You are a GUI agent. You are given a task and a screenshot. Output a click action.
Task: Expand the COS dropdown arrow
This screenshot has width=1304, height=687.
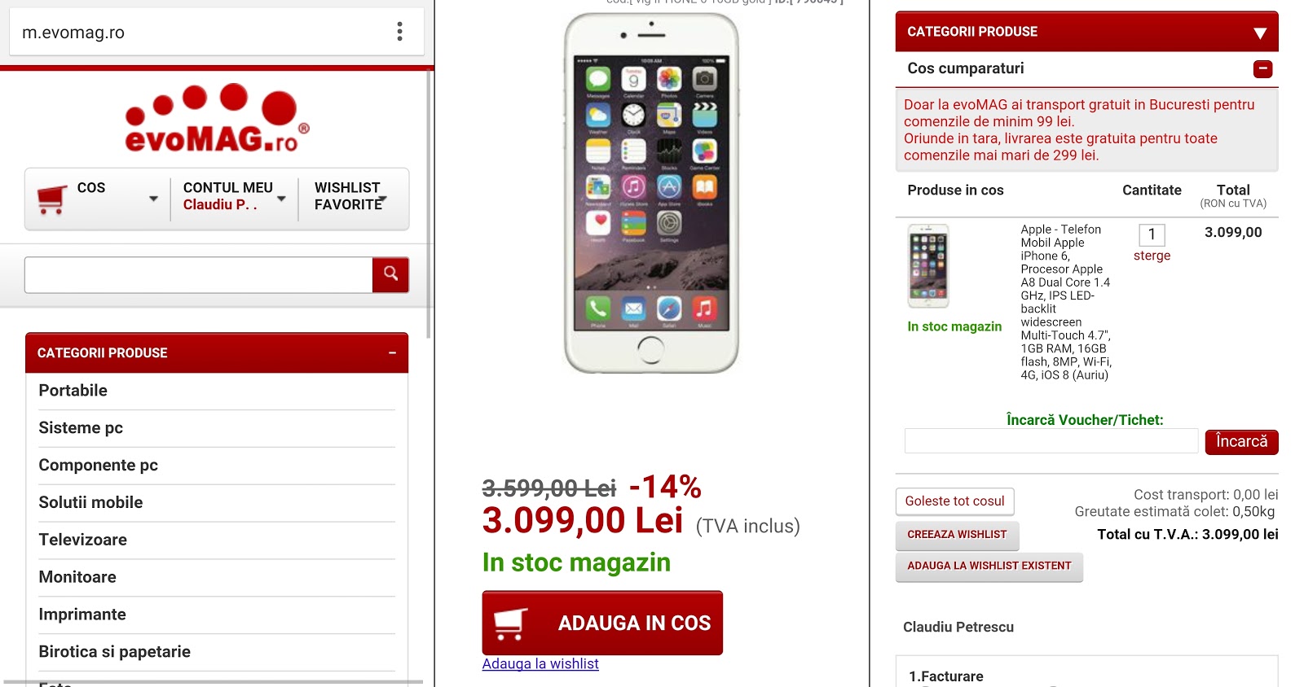click(x=153, y=199)
